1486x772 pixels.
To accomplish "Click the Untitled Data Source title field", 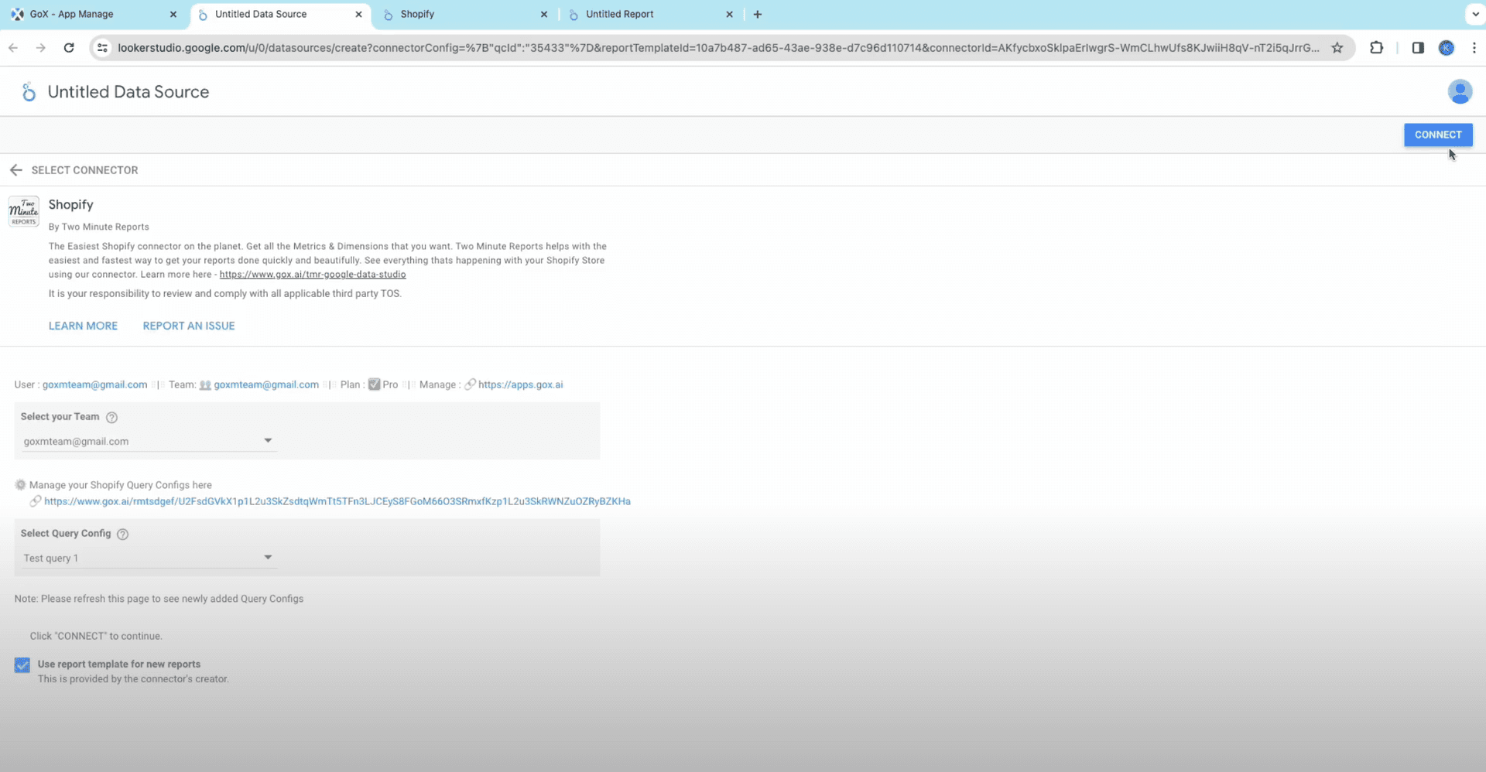I will pos(128,92).
